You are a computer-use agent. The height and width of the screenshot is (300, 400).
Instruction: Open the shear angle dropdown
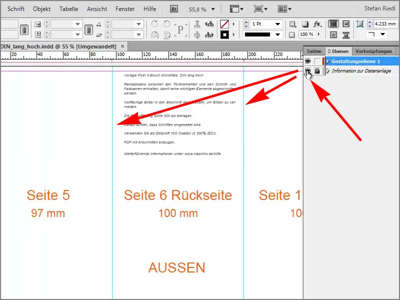(138, 34)
